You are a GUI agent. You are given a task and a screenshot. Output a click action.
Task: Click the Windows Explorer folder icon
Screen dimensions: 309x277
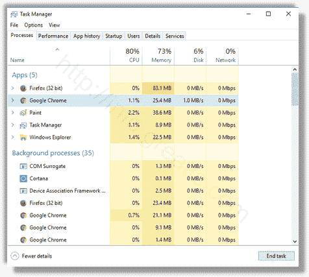pos(23,138)
